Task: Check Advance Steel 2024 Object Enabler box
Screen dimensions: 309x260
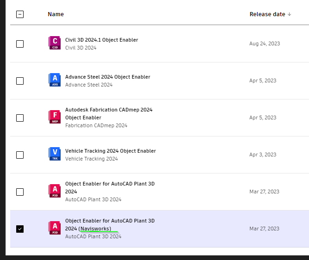Action: click(x=20, y=81)
